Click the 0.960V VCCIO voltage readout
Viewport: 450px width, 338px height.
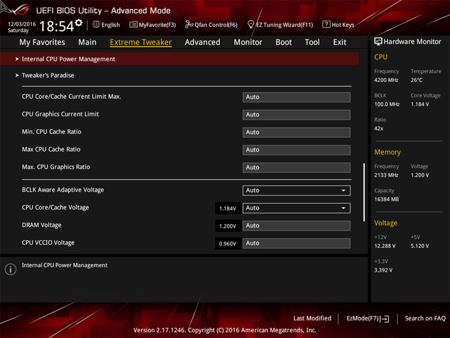[227, 243]
